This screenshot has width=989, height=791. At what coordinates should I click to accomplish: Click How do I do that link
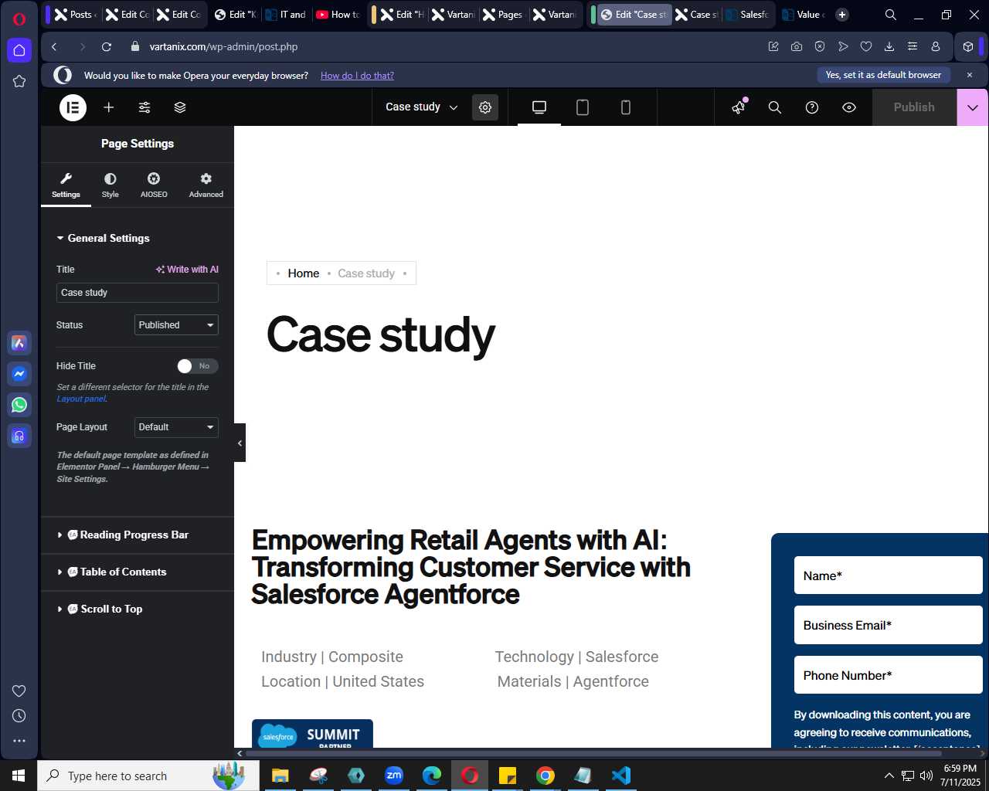click(x=357, y=76)
